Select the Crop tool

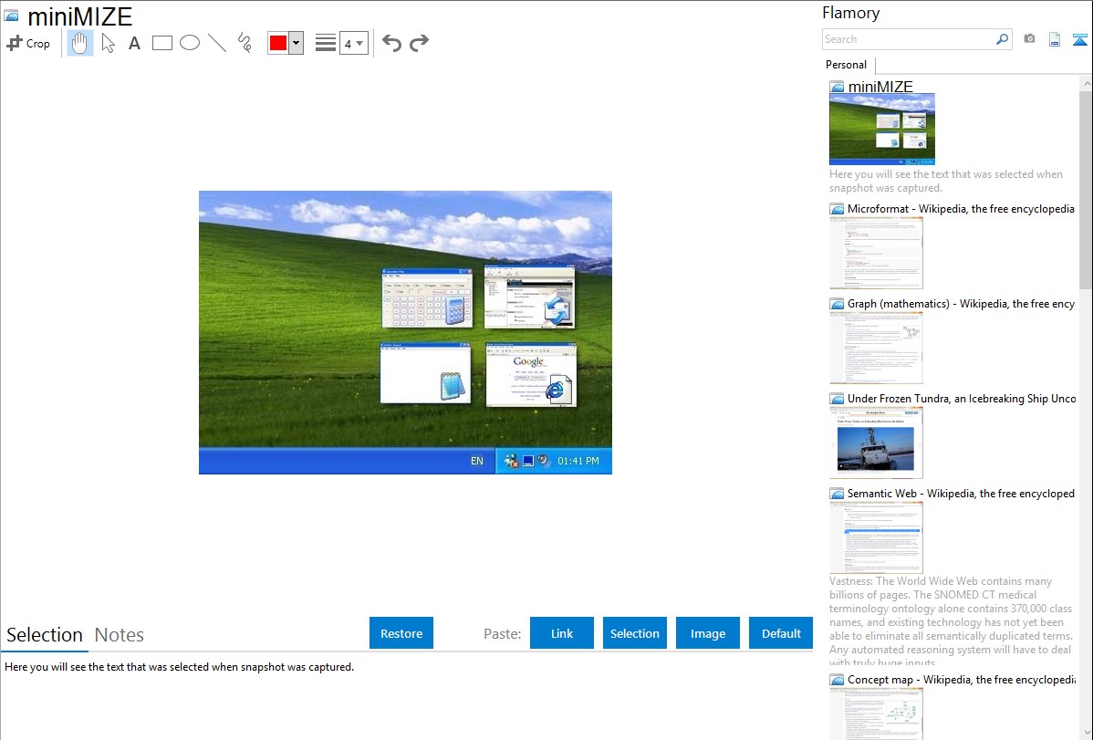click(28, 43)
